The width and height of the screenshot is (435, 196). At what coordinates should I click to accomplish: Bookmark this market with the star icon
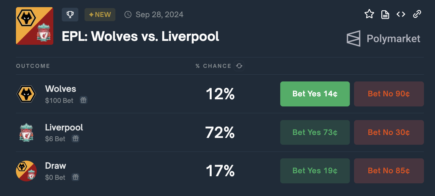point(369,14)
